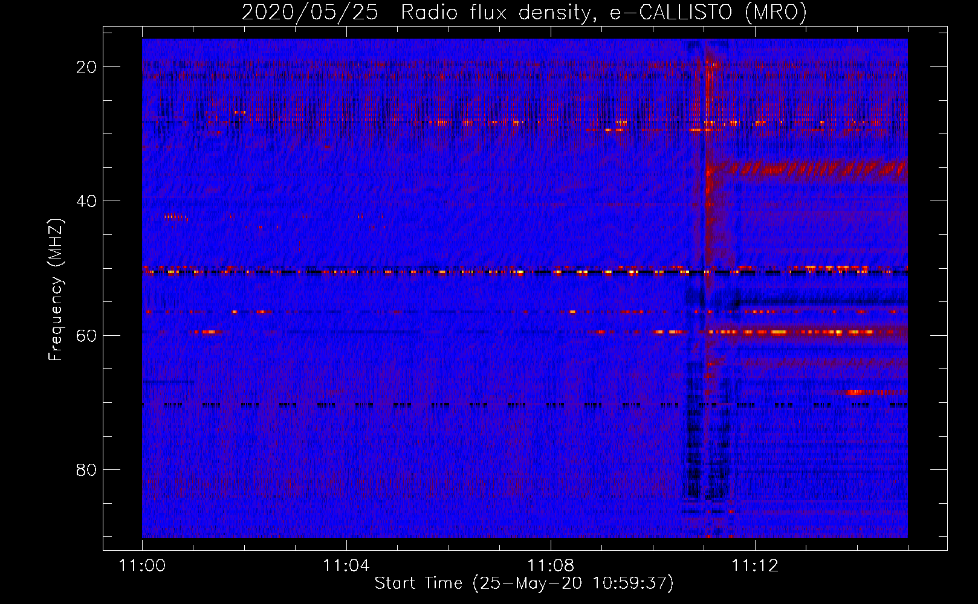Screen dimensions: 978x604
Task: Click the 11:04 time tick label
Action: 346,566
